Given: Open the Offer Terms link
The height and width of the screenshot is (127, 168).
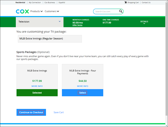Looking at the screenshot, I should pyautogui.click(x=77, y=25).
